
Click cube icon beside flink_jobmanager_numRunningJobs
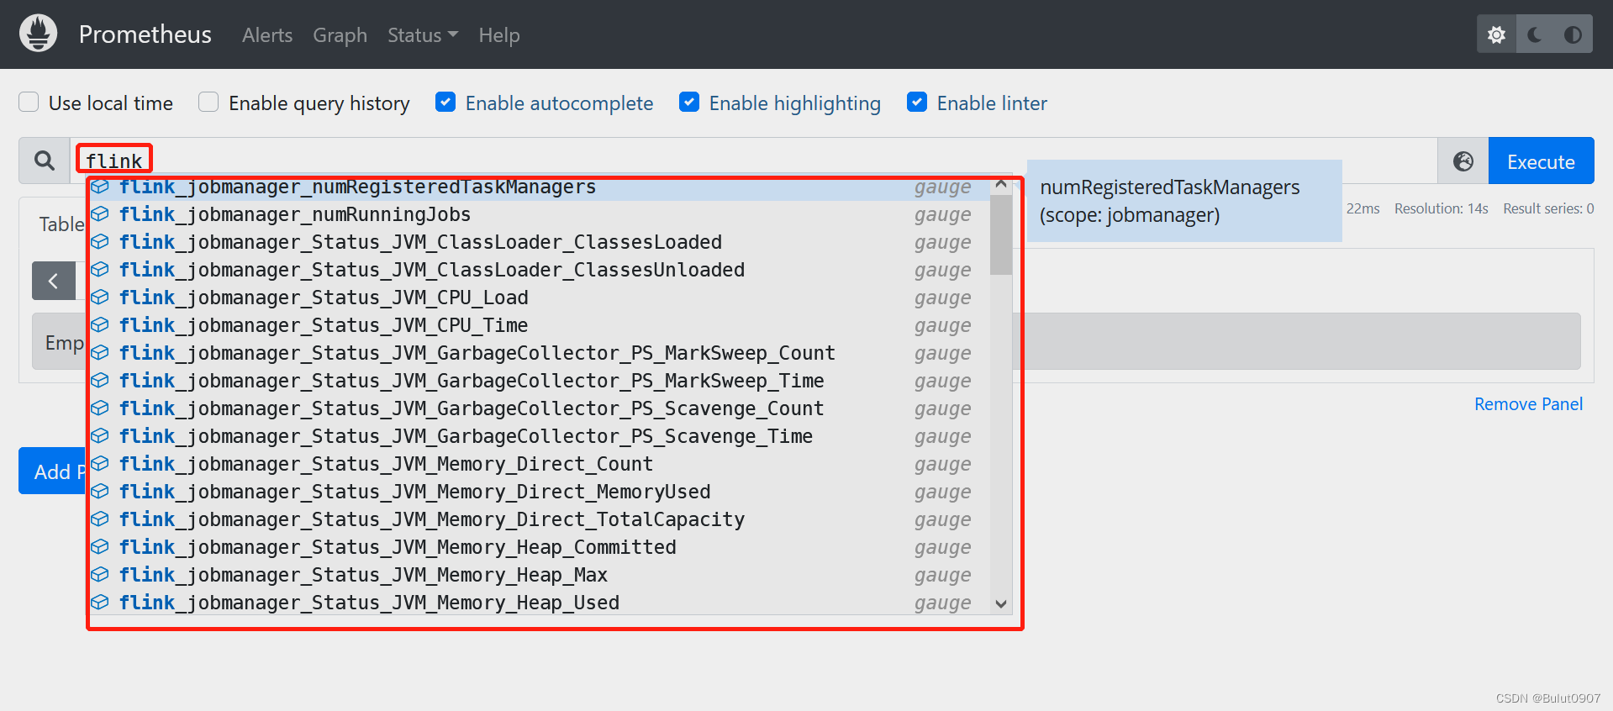[100, 214]
